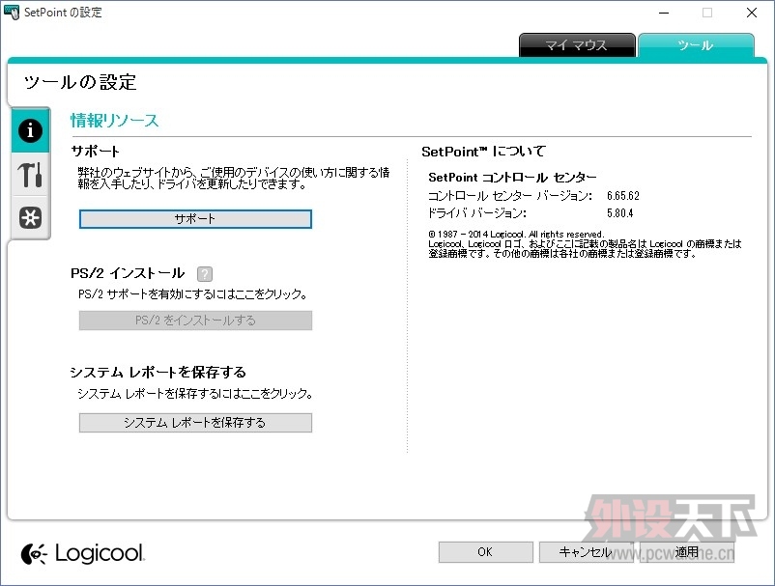Click the キャンセル button
Screen dimensions: 775x586
click(x=587, y=552)
